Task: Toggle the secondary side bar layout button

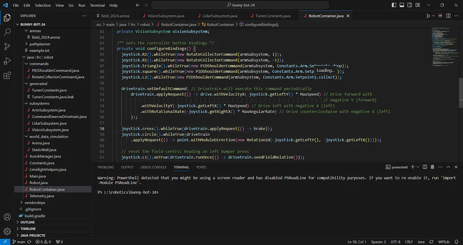Action: coord(410,5)
